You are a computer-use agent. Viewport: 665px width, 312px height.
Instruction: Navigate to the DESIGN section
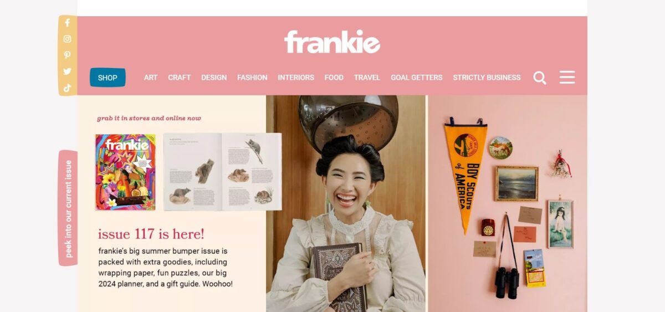(x=214, y=78)
